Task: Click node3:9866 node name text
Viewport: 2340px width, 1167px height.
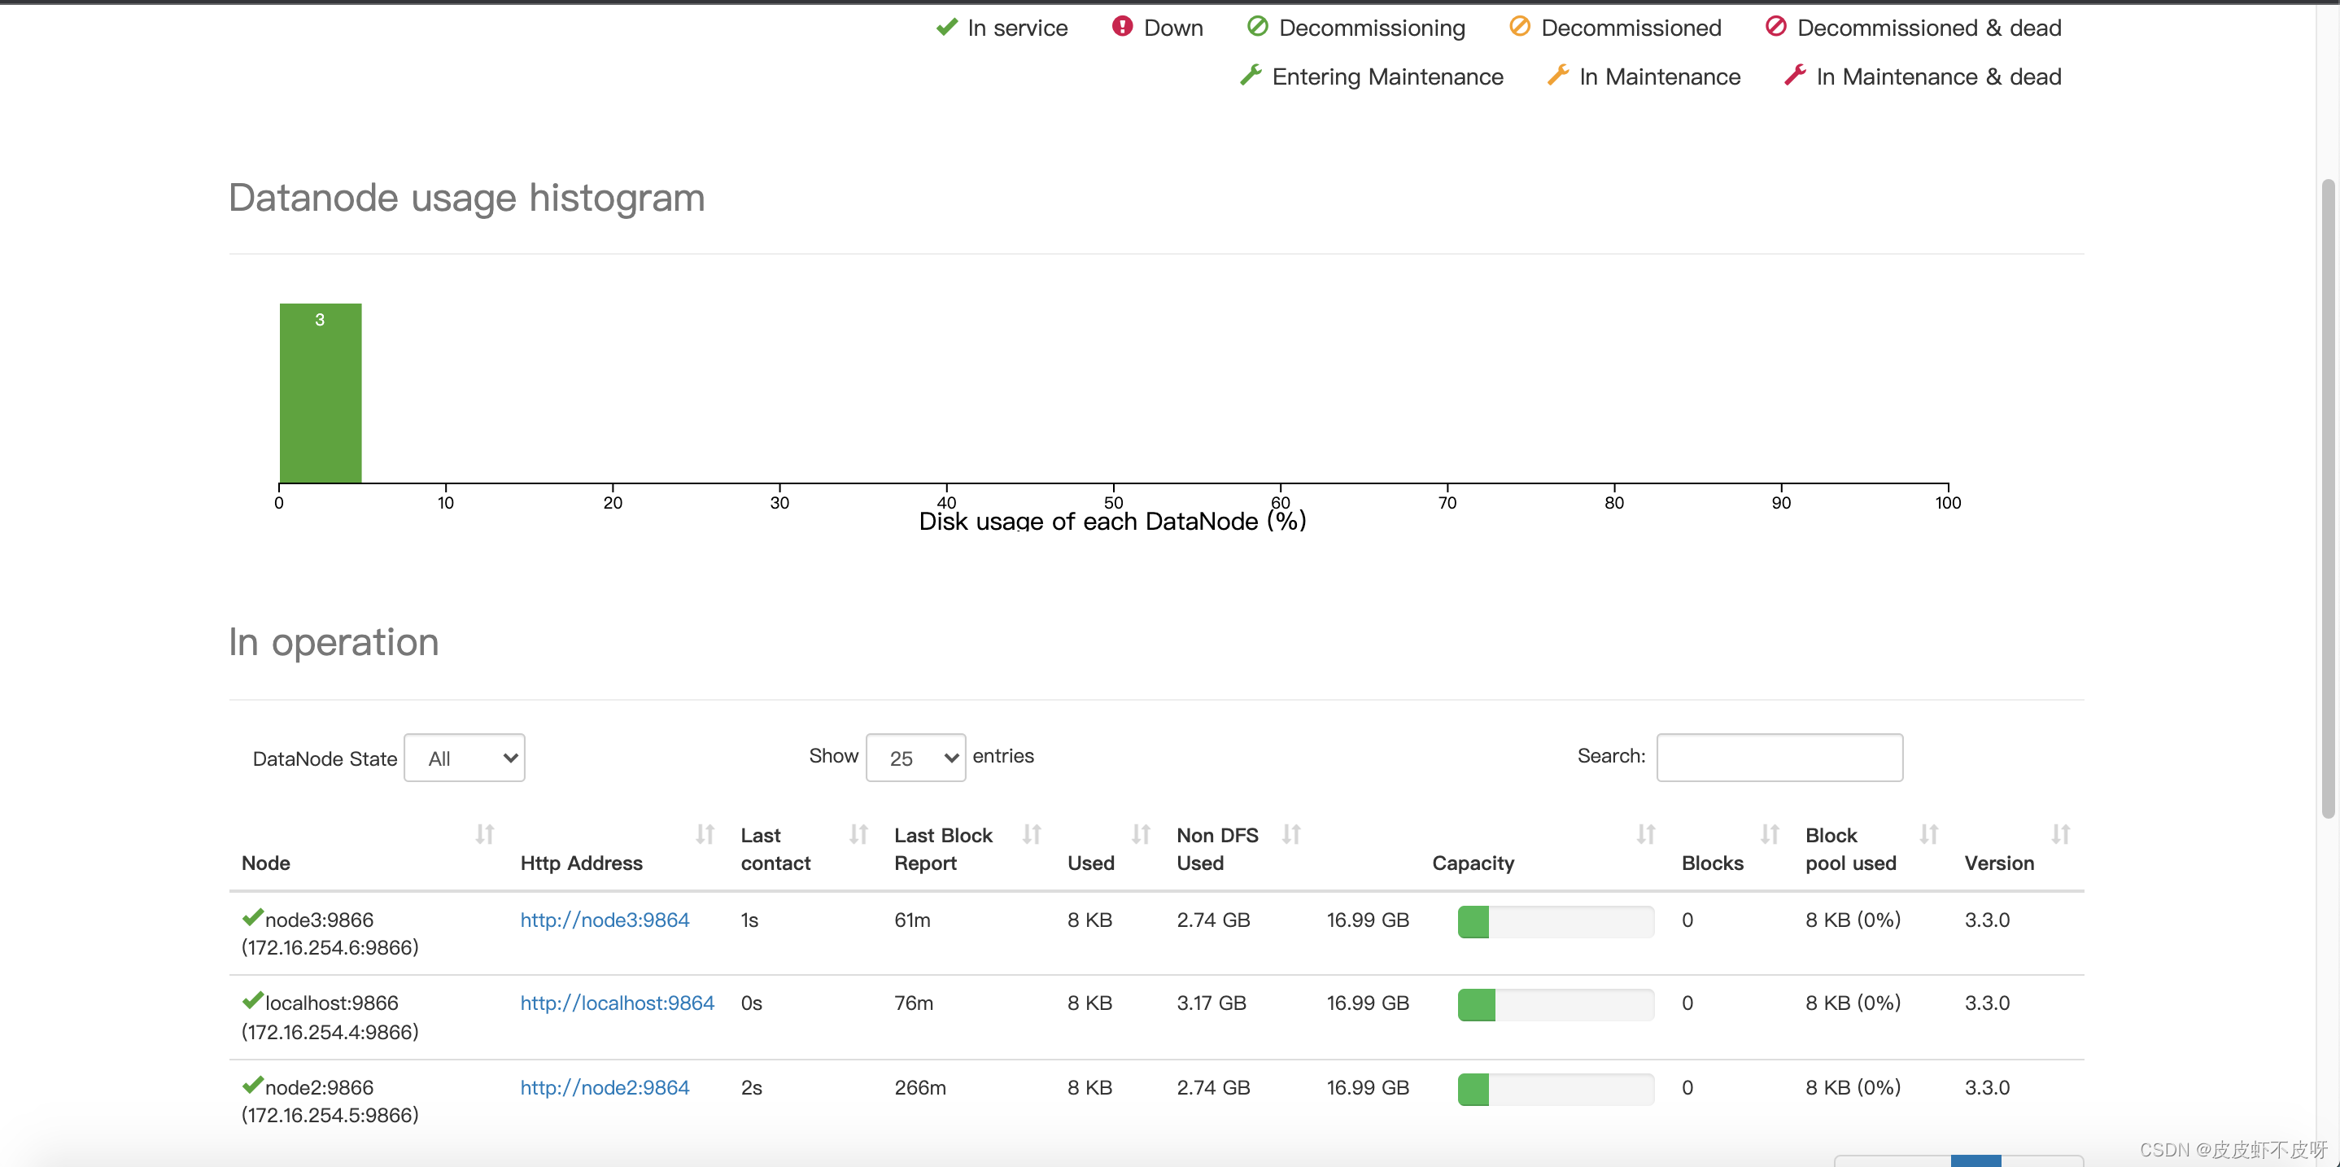Action: coord(320,920)
